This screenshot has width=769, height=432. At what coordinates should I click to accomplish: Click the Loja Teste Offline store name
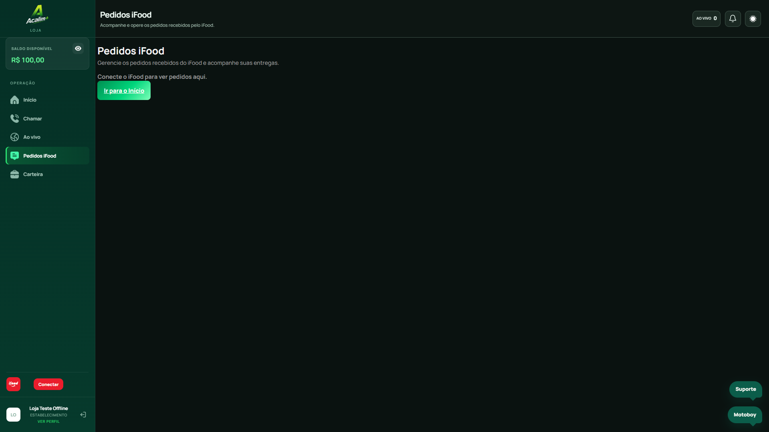[48, 408]
